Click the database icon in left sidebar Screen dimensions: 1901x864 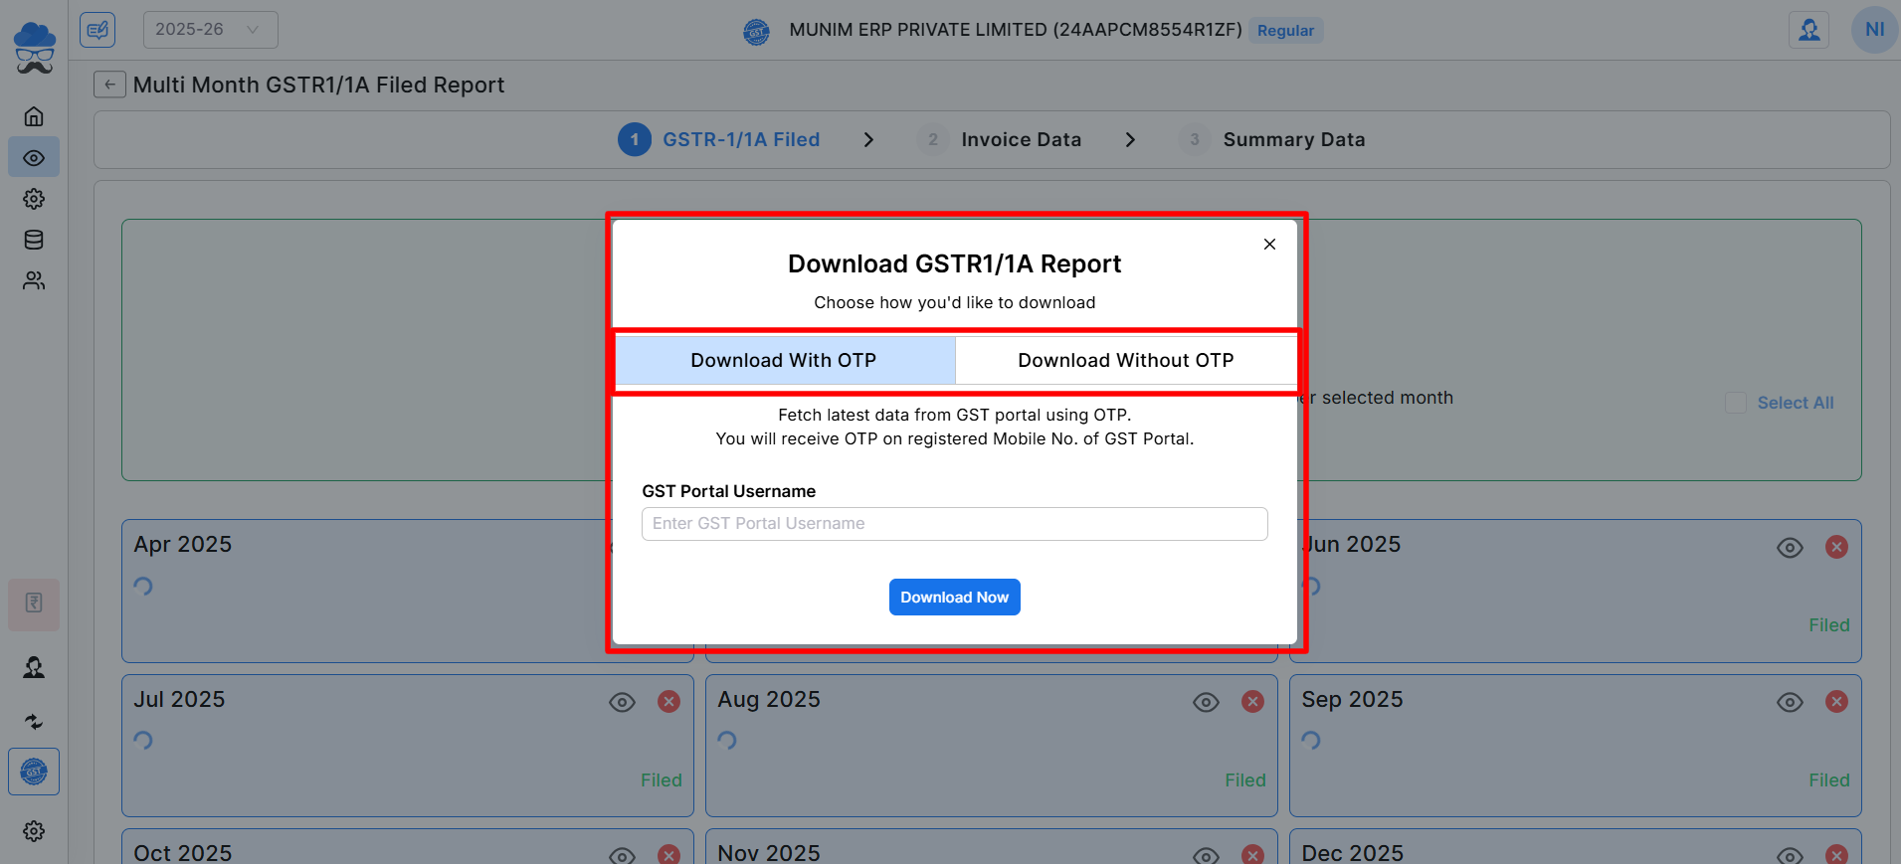[34, 240]
